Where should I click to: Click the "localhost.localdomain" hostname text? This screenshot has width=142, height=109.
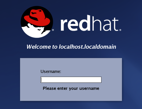pyautogui.click(x=87, y=47)
